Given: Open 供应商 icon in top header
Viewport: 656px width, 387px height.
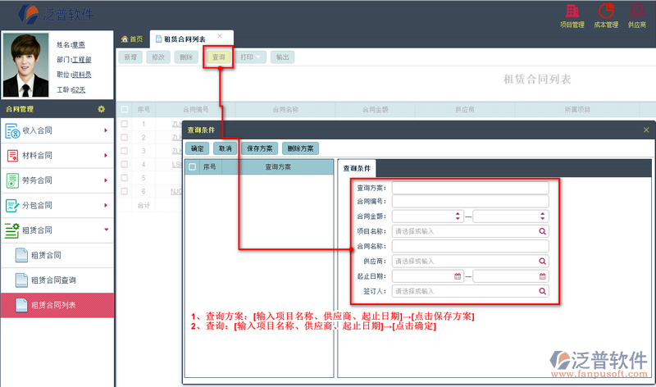Looking at the screenshot, I should pos(636,15).
